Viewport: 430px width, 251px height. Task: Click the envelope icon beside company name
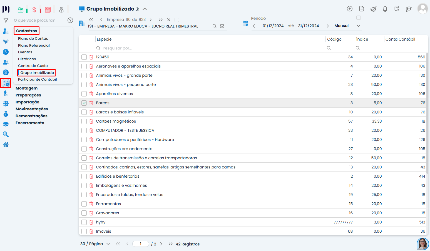click(x=222, y=26)
